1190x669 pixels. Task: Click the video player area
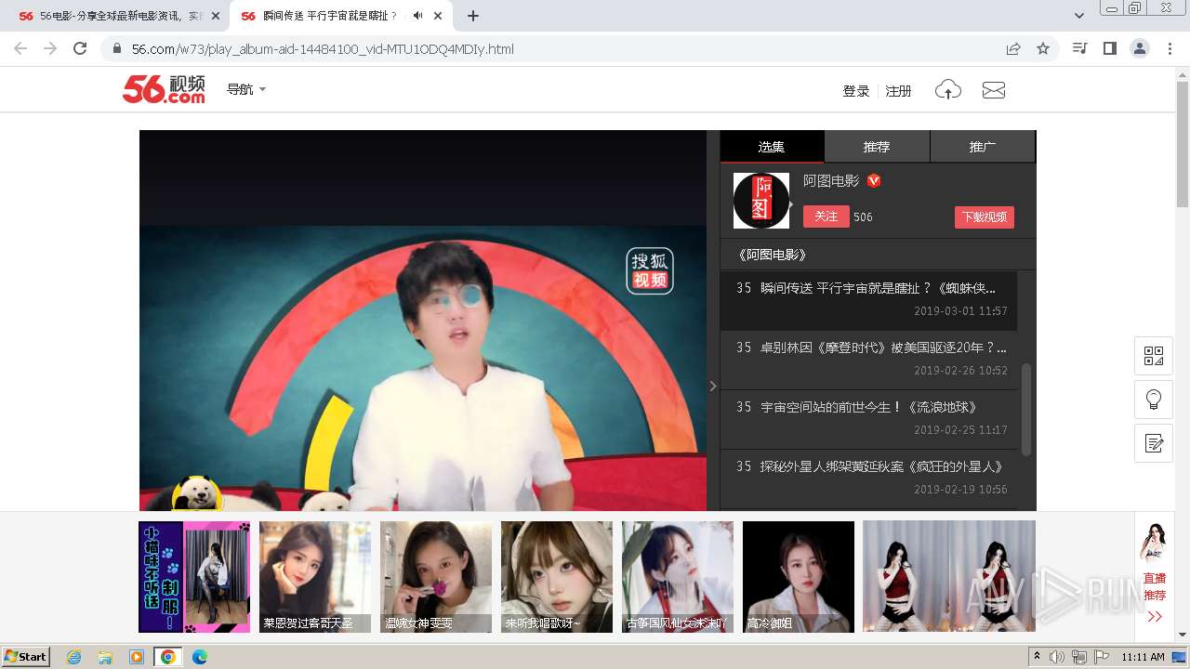(x=423, y=321)
